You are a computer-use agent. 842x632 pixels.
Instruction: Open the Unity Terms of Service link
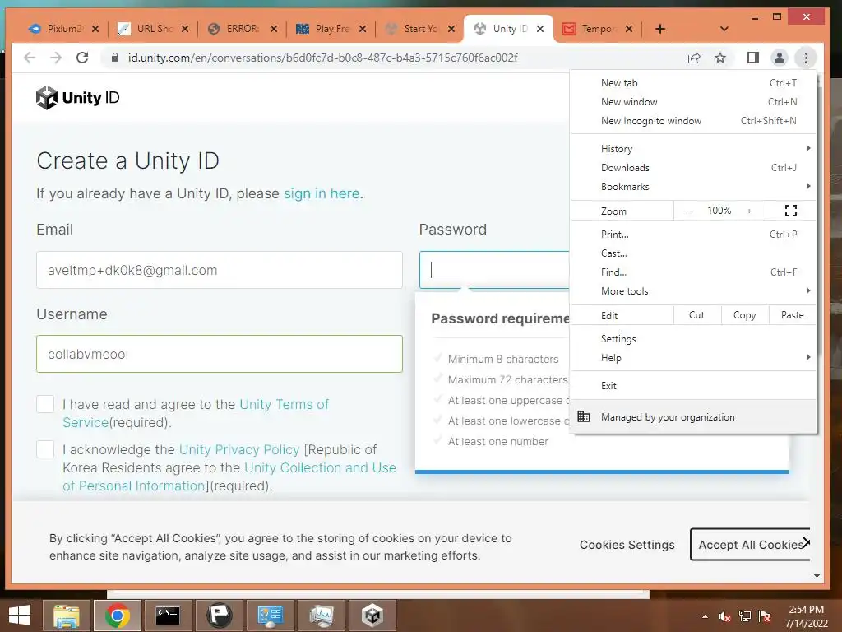click(x=284, y=404)
